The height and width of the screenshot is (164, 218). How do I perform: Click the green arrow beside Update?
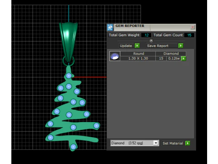[137, 46]
